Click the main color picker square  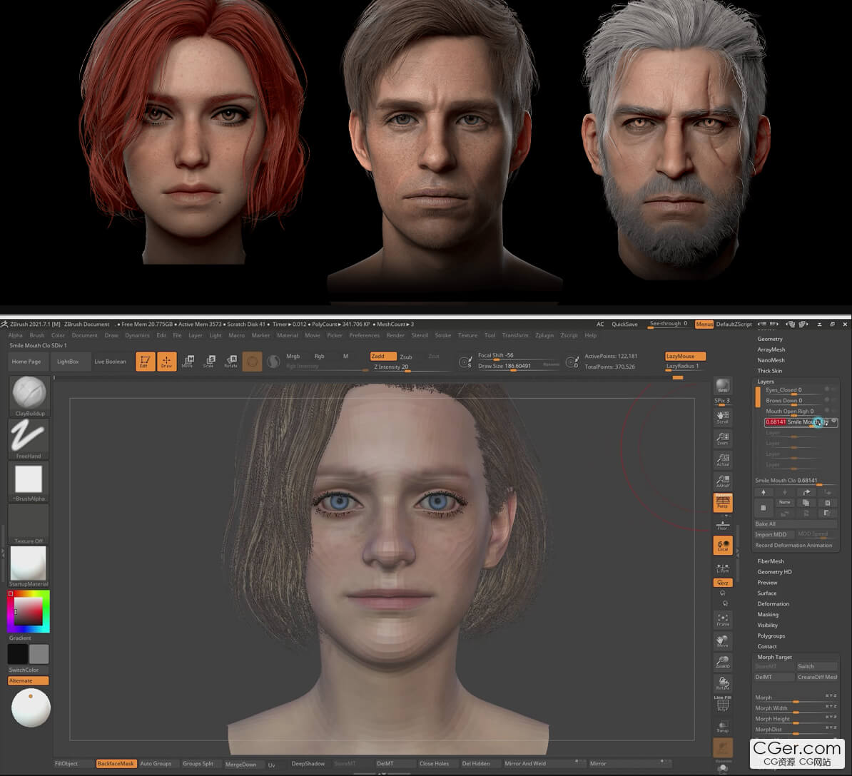click(x=29, y=611)
